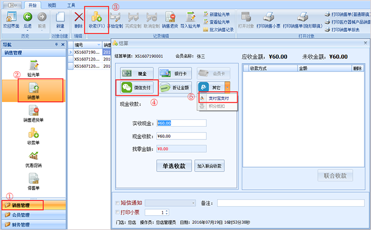Choose 支付宝支付 from the dropdown menu
The width and height of the screenshot is (371, 230).
218,98
